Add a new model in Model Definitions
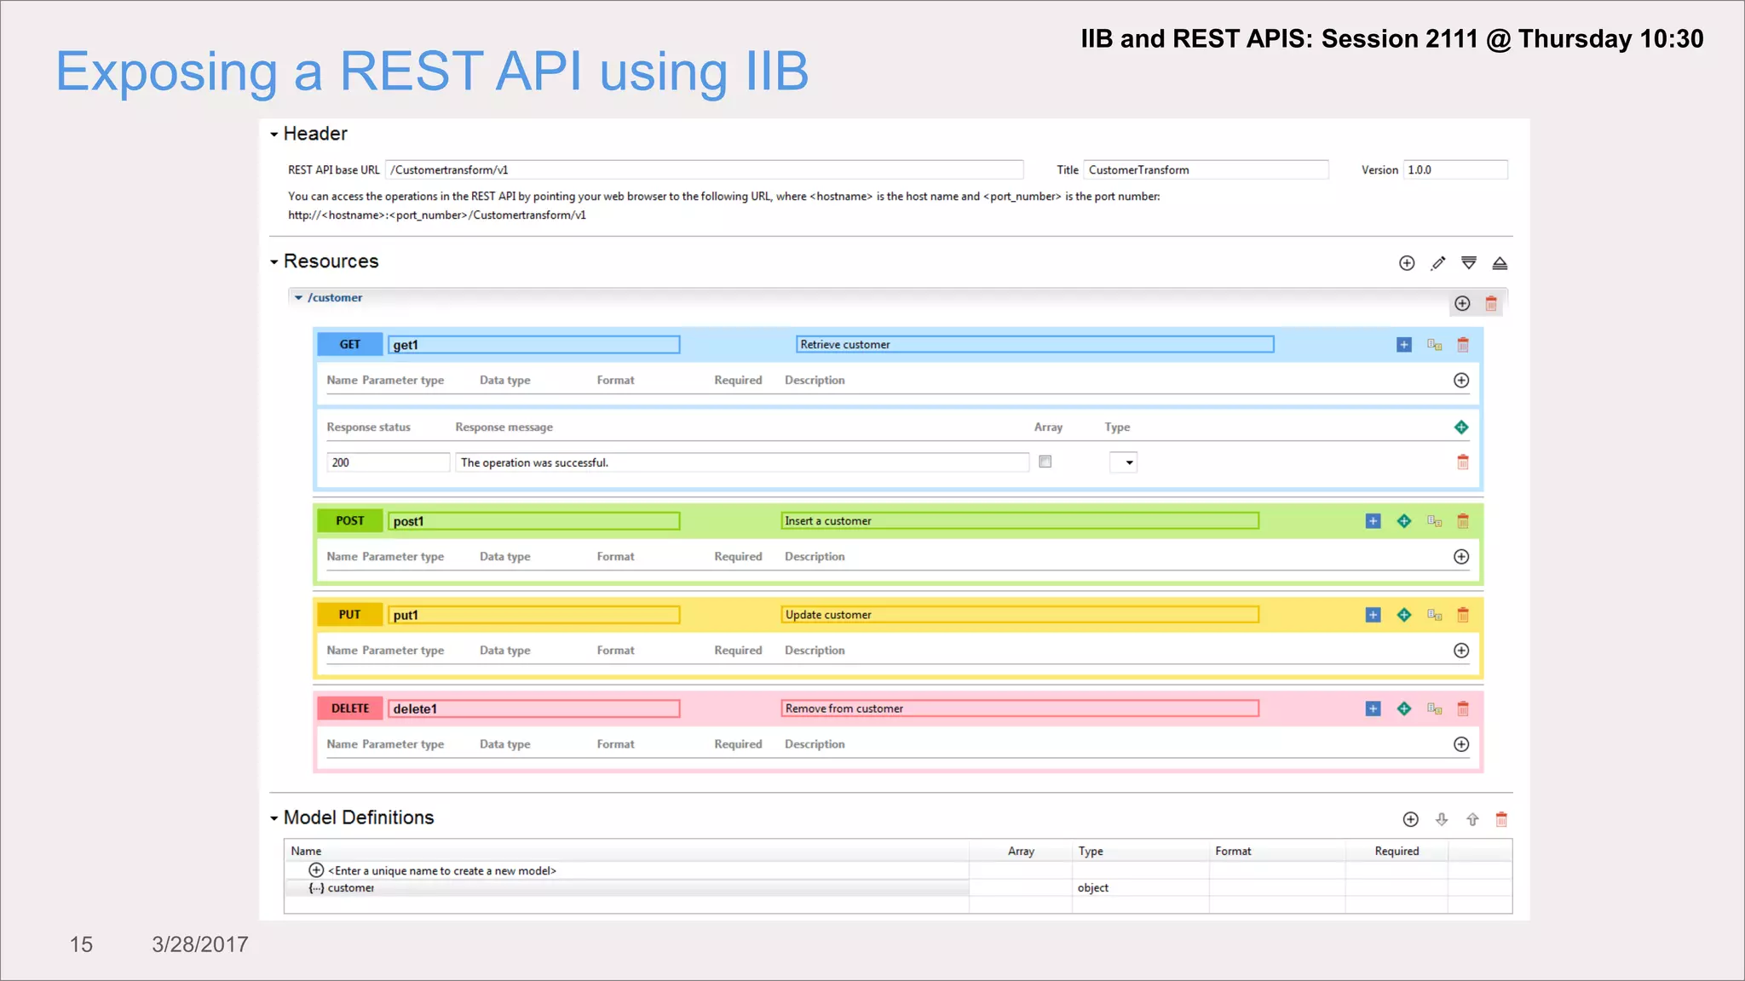This screenshot has width=1745, height=981. pos(1411,819)
